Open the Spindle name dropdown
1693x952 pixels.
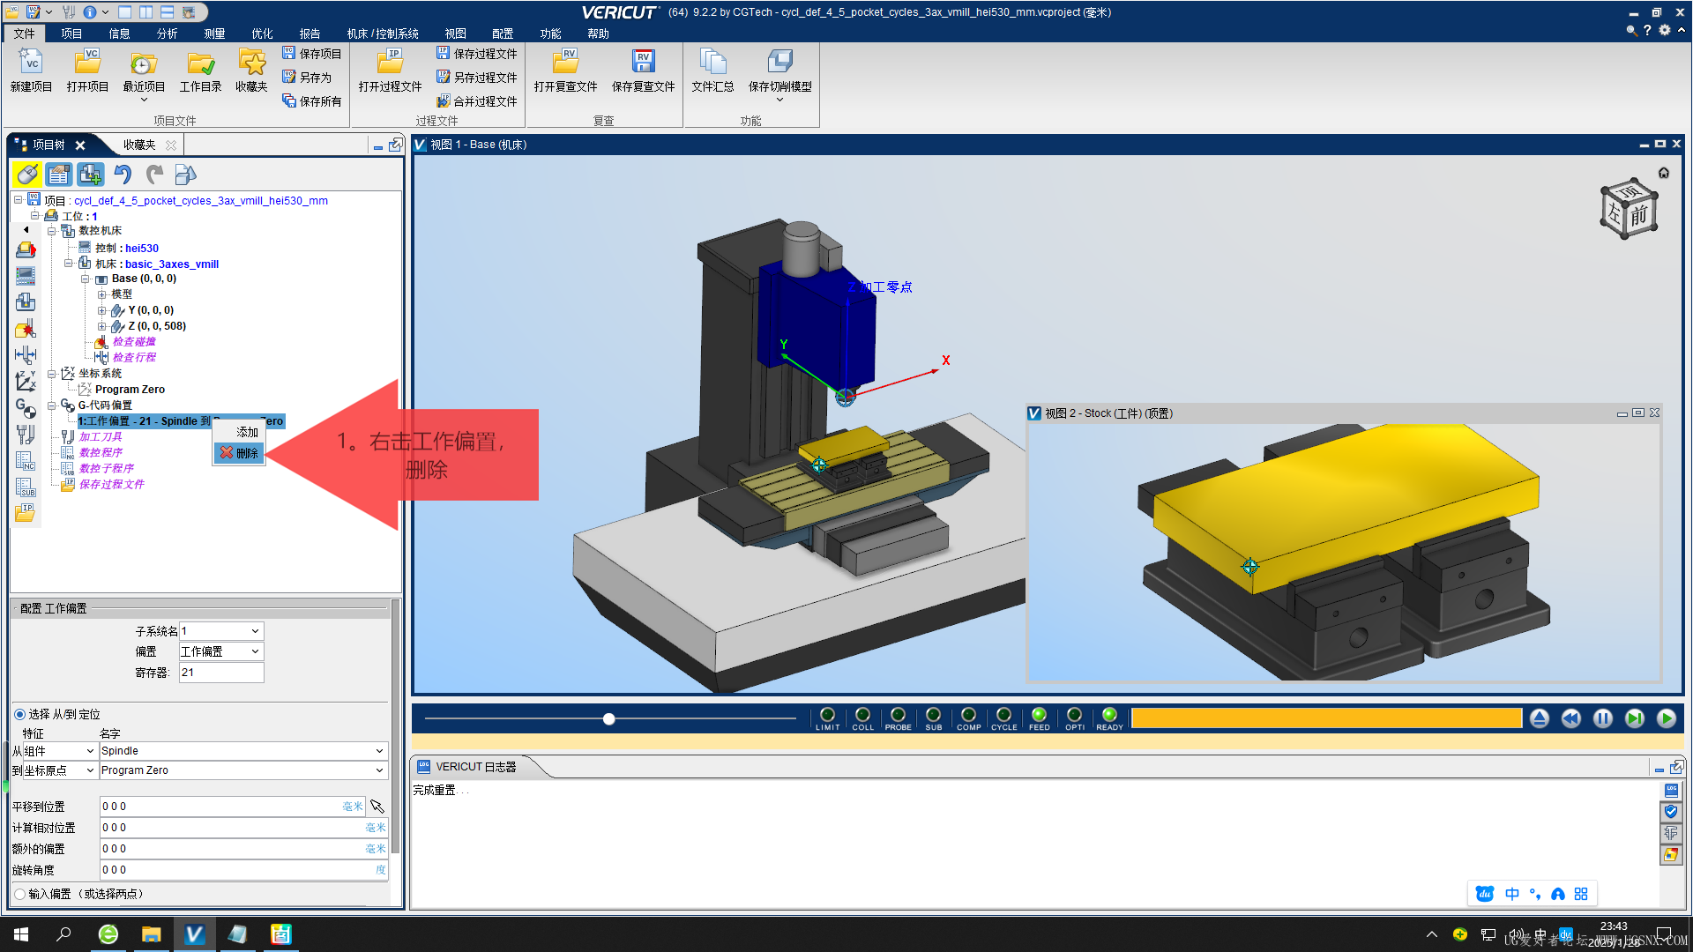point(243,751)
